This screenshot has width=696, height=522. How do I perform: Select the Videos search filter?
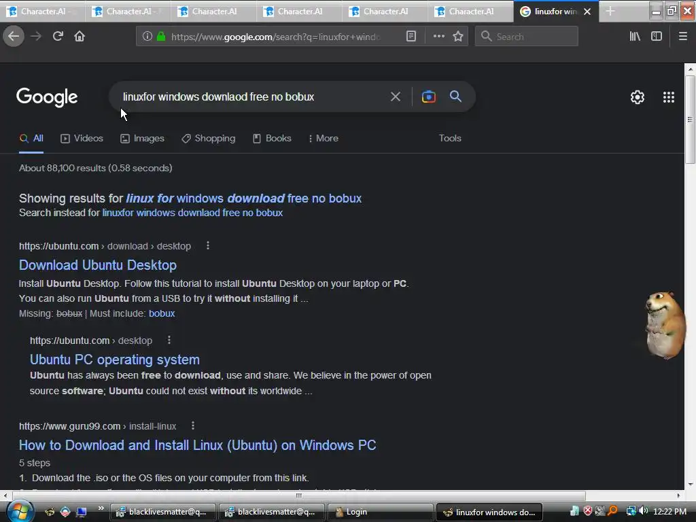pyautogui.click(x=82, y=139)
